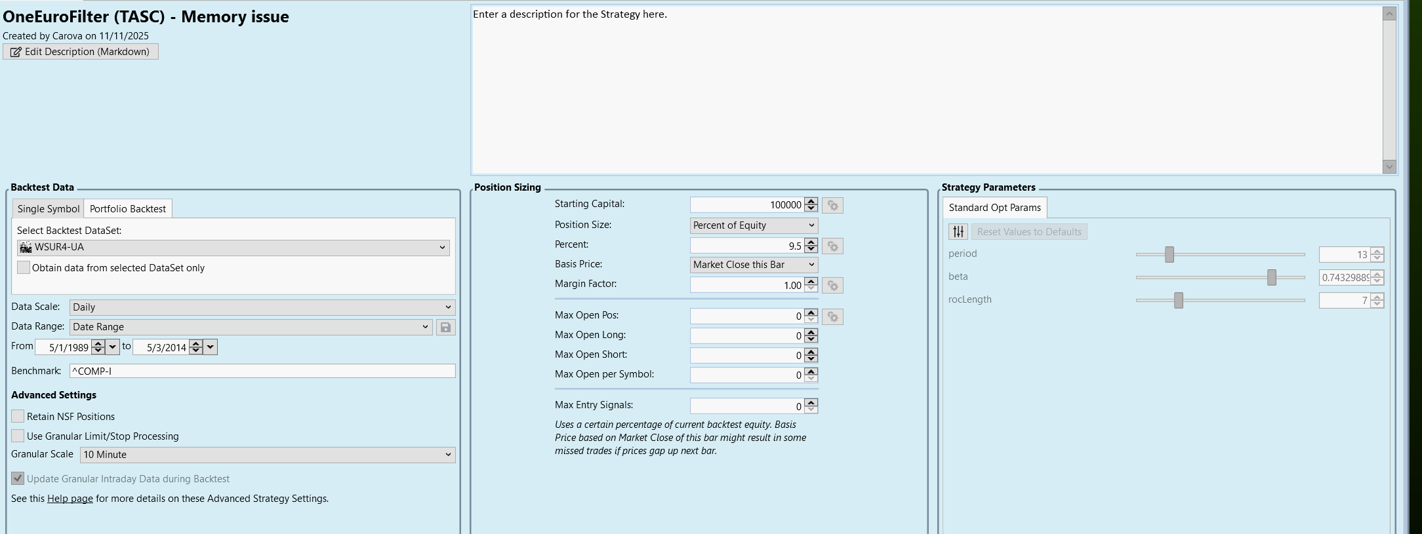Open the Help page link
This screenshot has width=1422, height=534.
pyautogui.click(x=70, y=499)
